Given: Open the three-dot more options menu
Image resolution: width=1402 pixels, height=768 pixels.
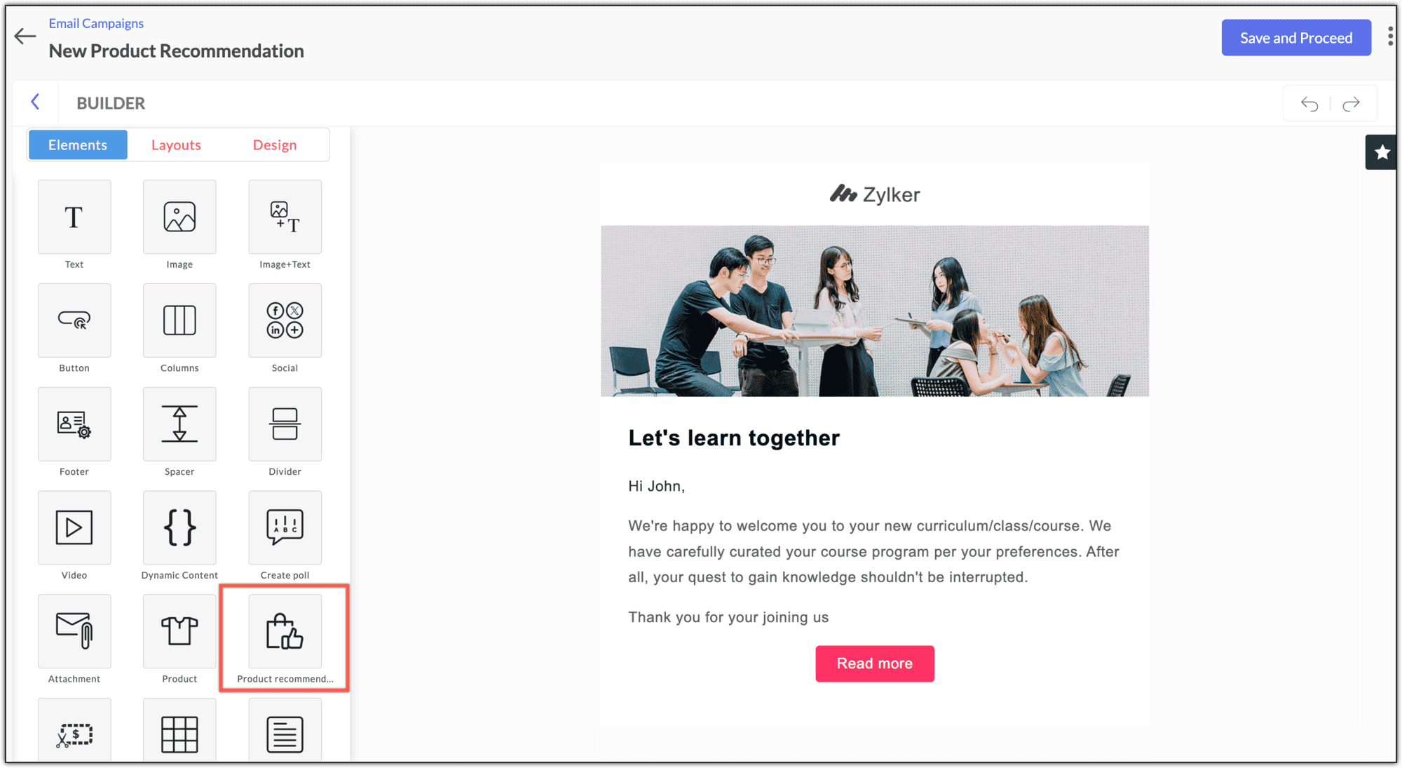Looking at the screenshot, I should pyautogui.click(x=1390, y=36).
